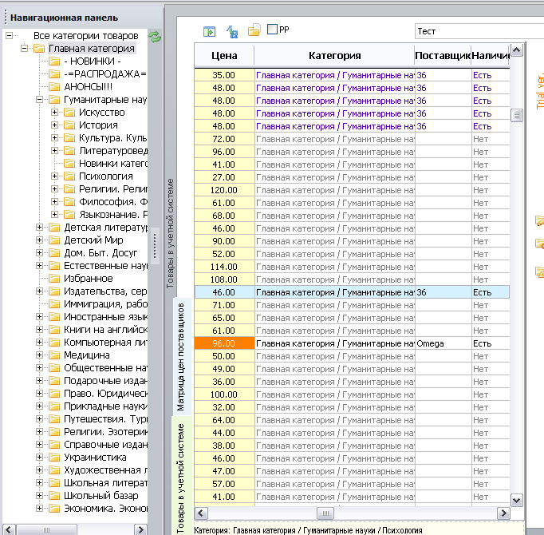Click the green refresh icon in navigation panel
The height and width of the screenshot is (535, 544).
point(155,37)
